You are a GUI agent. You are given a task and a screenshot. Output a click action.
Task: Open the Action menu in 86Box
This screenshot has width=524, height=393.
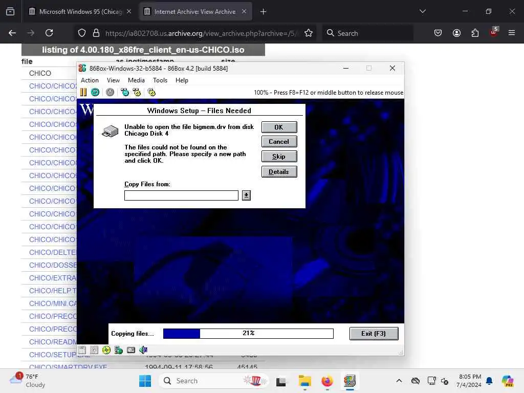point(90,80)
